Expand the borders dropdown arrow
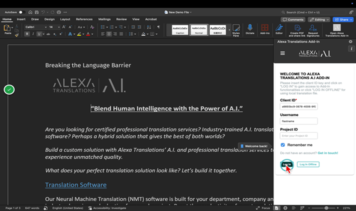 (x=156, y=34)
